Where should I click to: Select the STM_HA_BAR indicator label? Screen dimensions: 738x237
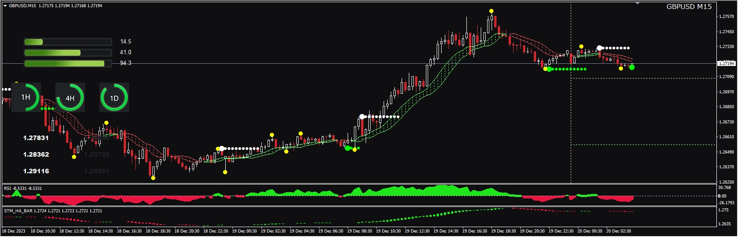(x=53, y=211)
